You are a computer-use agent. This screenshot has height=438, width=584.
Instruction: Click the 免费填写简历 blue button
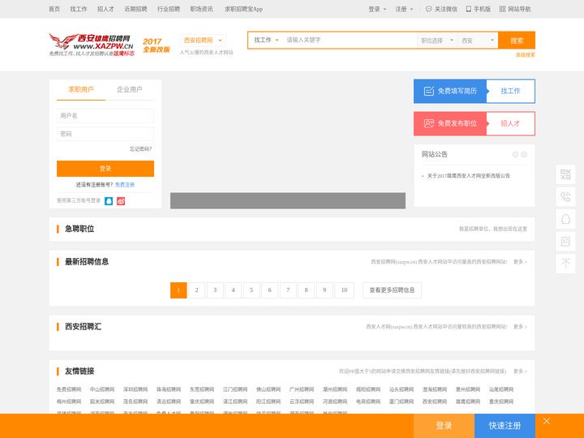(x=450, y=91)
